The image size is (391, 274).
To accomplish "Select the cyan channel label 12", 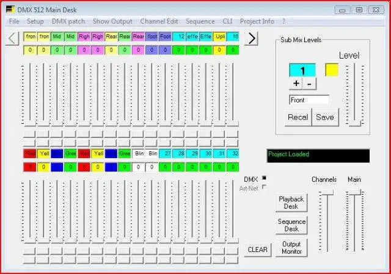I will pos(178,37).
